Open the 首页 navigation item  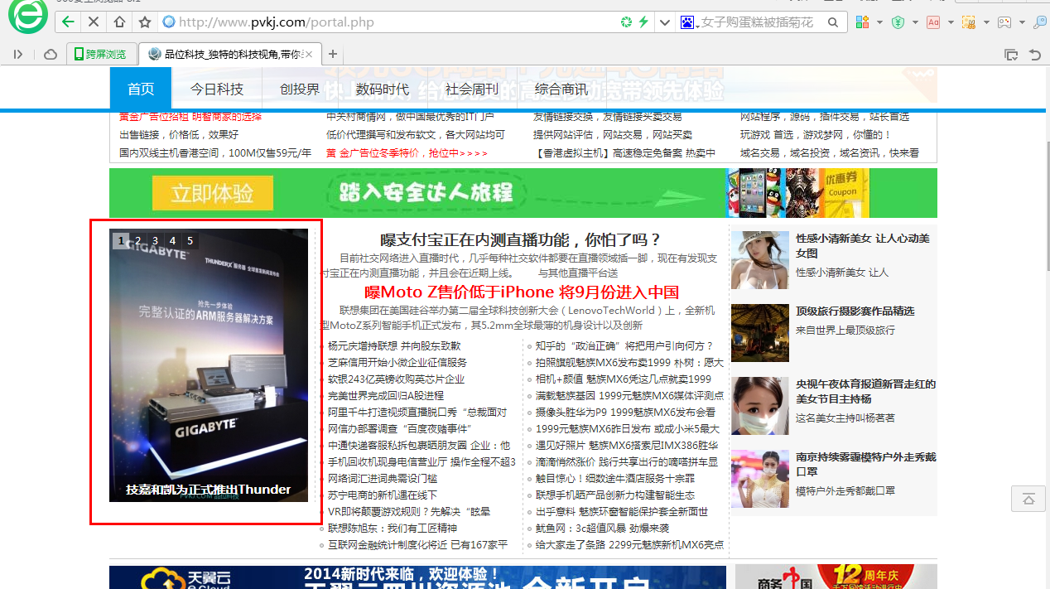point(141,89)
